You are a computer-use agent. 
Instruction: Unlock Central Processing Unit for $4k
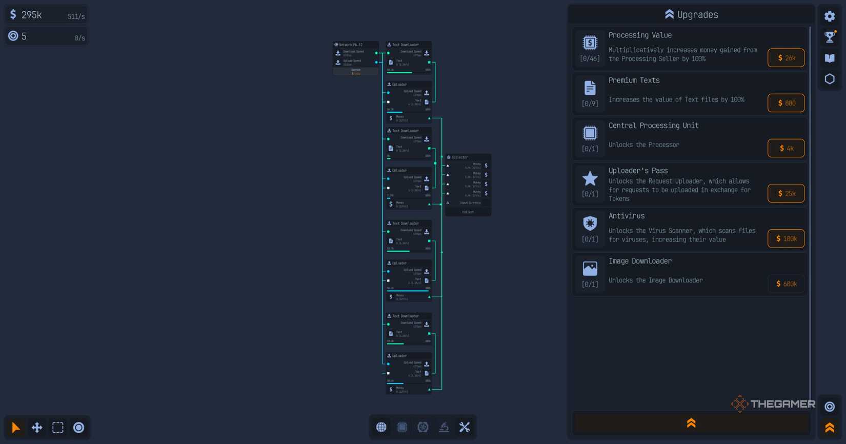(x=785, y=148)
